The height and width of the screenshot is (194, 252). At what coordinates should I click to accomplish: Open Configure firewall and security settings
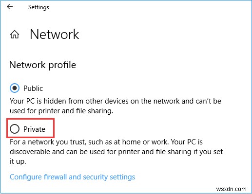click(72, 177)
